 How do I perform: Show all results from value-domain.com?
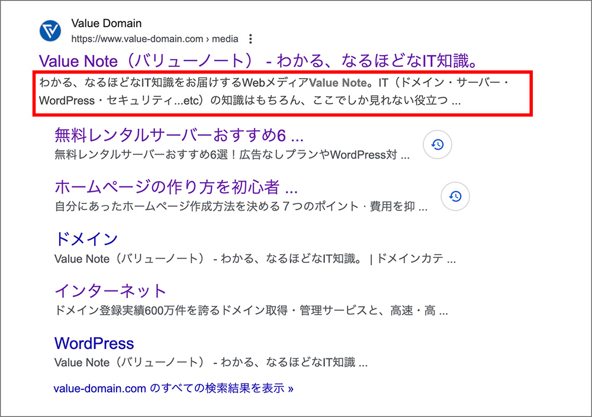173,389
